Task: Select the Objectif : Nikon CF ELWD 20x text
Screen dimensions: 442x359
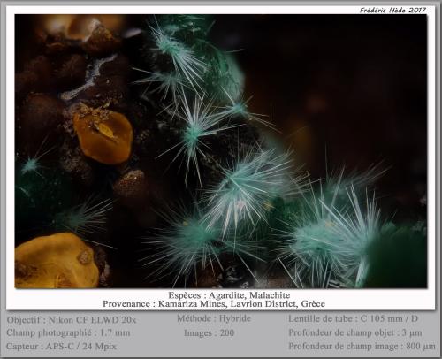Action: coord(72,320)
